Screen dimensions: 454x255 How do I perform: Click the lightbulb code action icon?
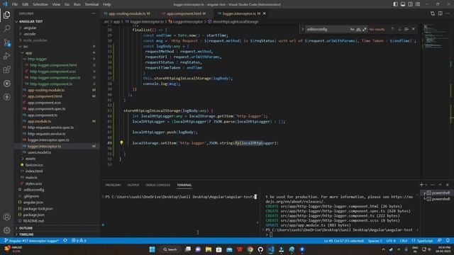(121, 142)
